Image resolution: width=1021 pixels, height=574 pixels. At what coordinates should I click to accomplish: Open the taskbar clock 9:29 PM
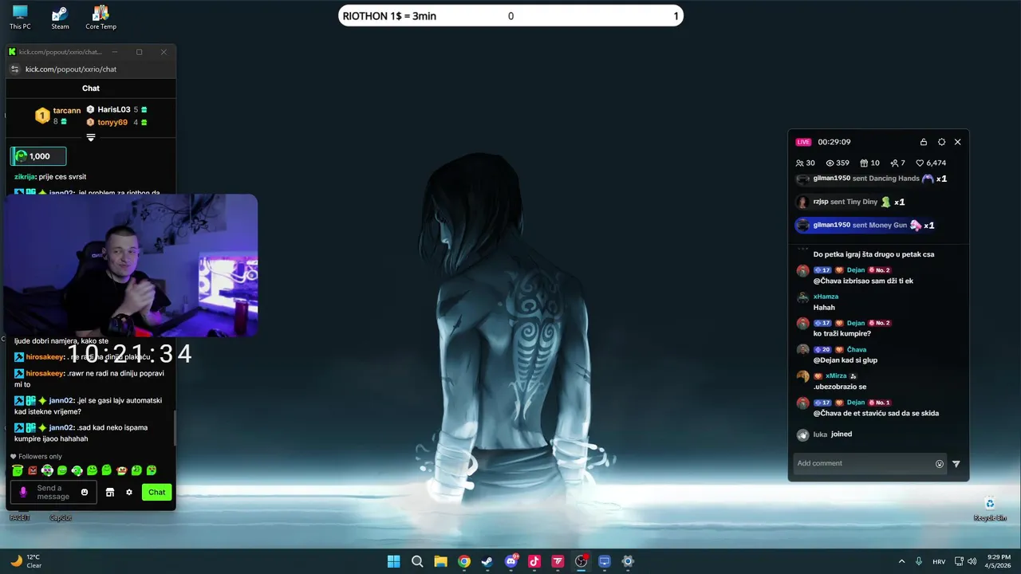pyautogui.click(x=999, y=561)
